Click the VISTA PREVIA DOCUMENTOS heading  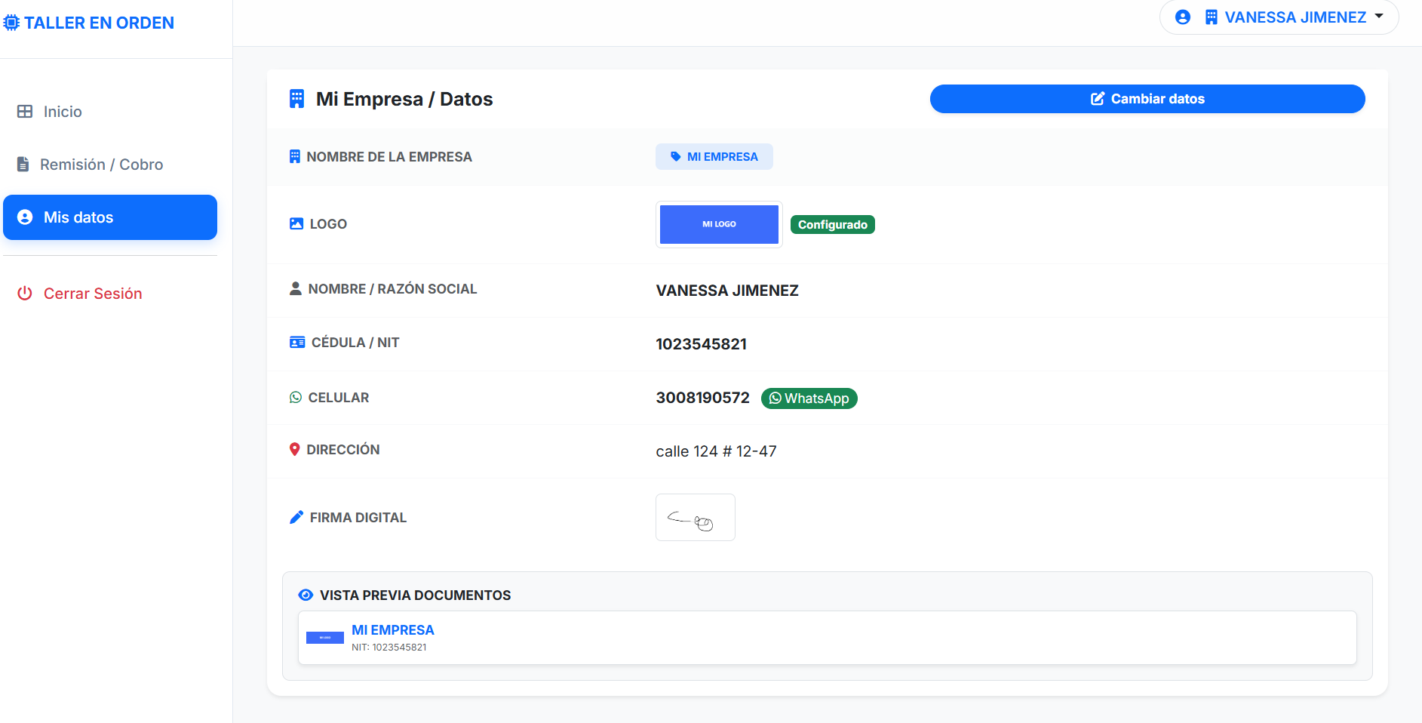(x=415, y=595)
